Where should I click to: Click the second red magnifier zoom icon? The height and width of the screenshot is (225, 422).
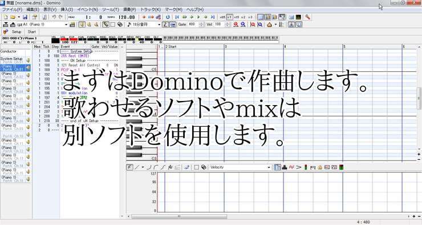(253, 25)
